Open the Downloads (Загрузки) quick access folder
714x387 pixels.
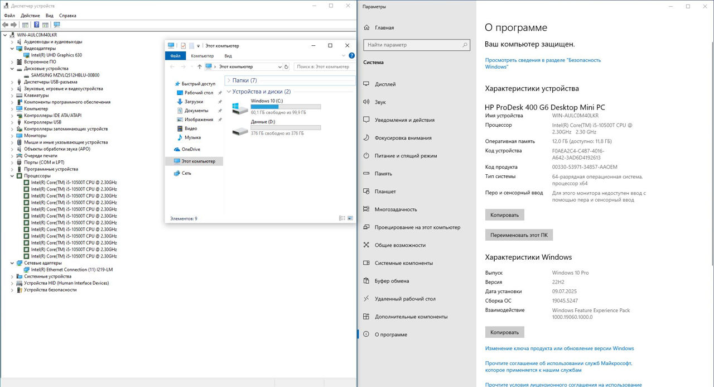194,102
